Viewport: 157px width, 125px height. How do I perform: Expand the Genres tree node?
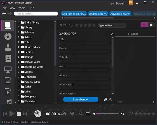pos(19,52)
